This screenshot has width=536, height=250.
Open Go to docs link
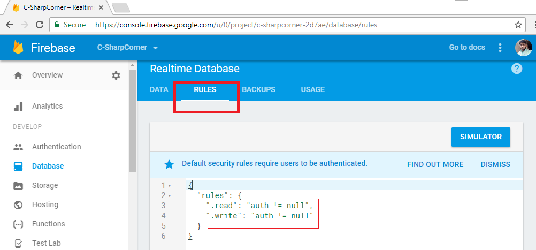click(467, 48)
